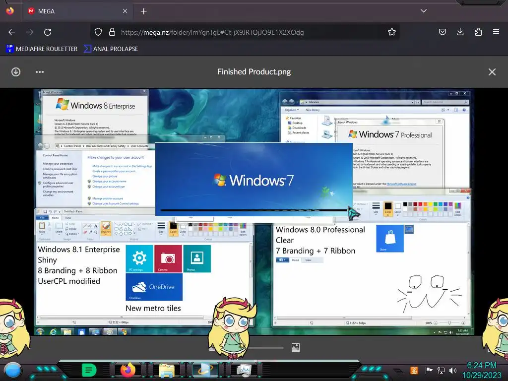The width and height of the screenshot is (508, 381).
Task: Go forward one page
Action: pos(30,32)
